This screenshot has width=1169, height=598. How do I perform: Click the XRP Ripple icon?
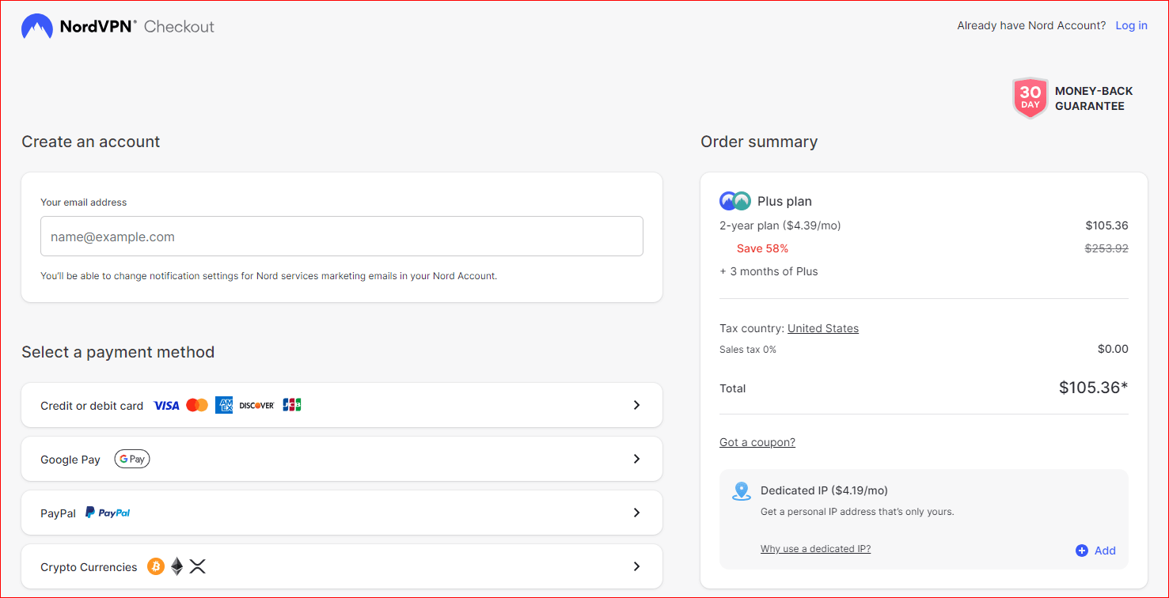coord(198,566)
